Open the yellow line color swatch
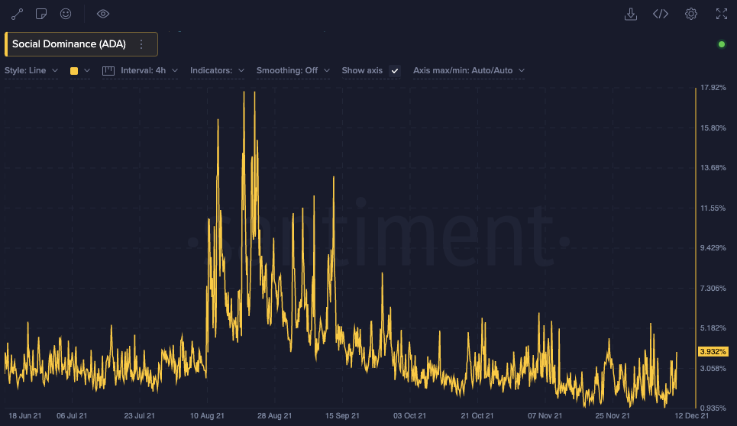 (79, 71)
